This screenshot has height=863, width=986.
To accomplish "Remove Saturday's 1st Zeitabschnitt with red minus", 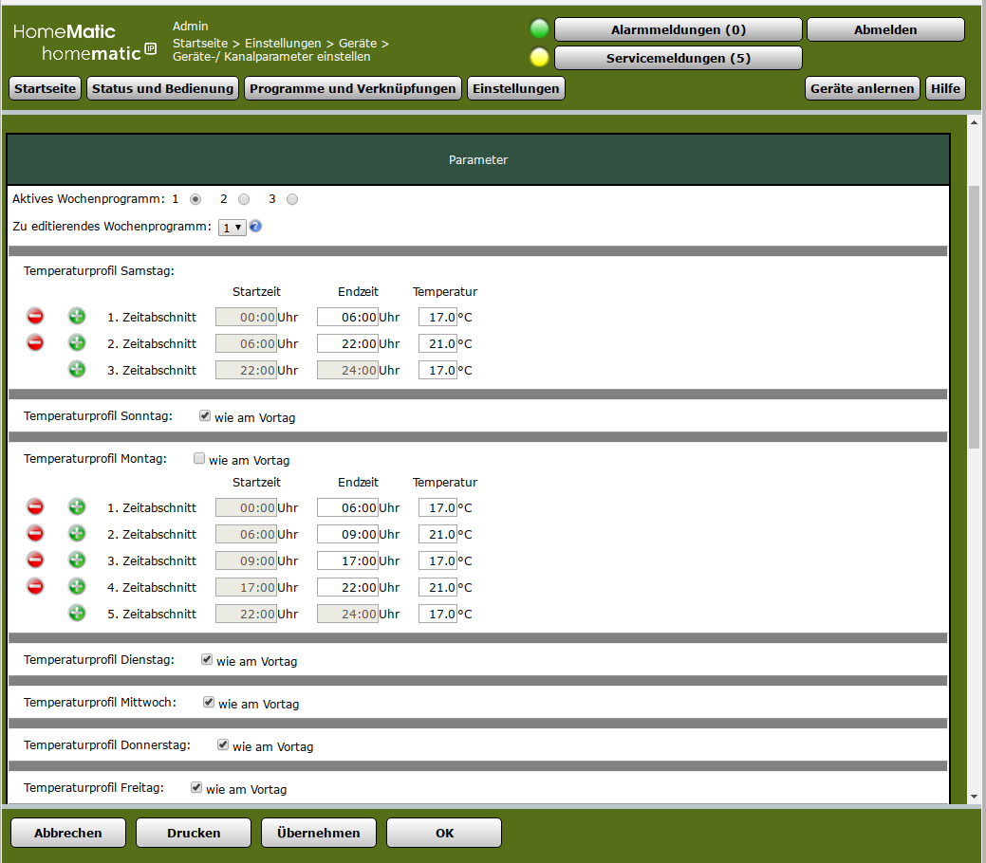I will click(35, 316).
